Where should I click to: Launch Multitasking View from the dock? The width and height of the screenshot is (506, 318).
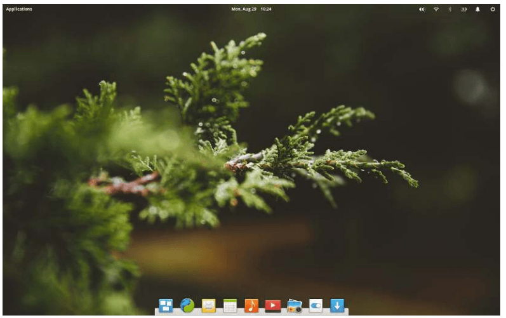tap(166, 305)
